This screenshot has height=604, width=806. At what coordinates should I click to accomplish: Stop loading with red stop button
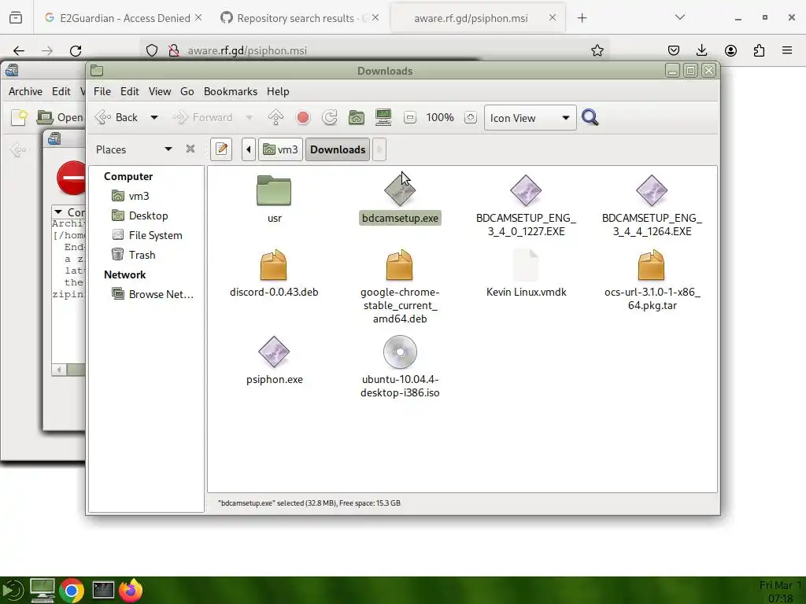coord(303,118)
